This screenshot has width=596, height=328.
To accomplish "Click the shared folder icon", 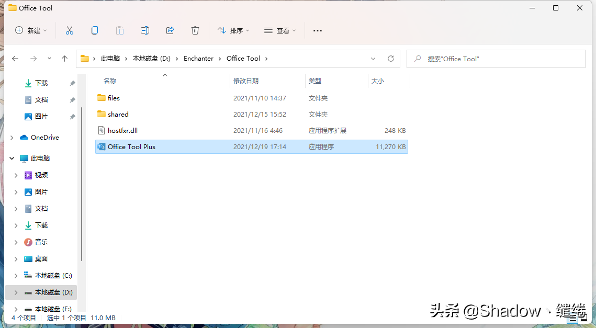I will point(101,114).
